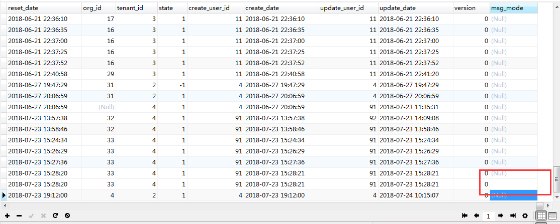Click the page number input field
Viewport: 560px width, 224px height.
[489, 215]
